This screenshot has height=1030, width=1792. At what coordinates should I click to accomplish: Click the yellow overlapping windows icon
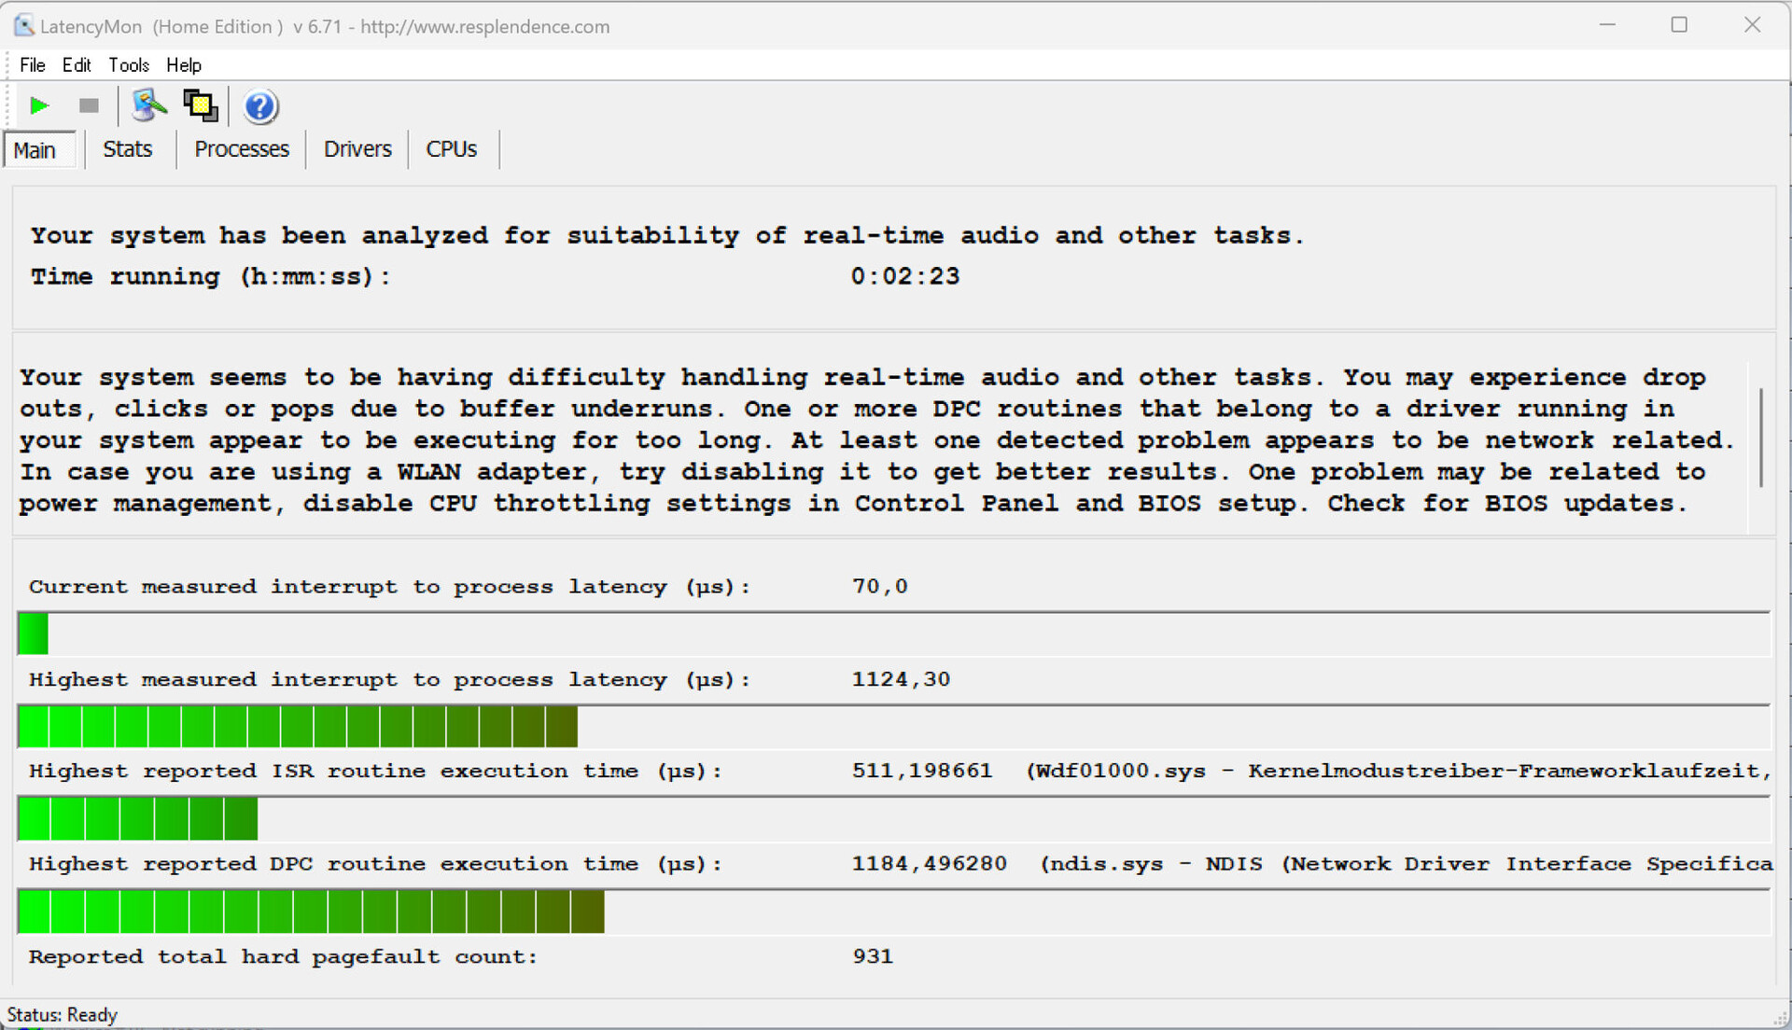tap(200, 105)
